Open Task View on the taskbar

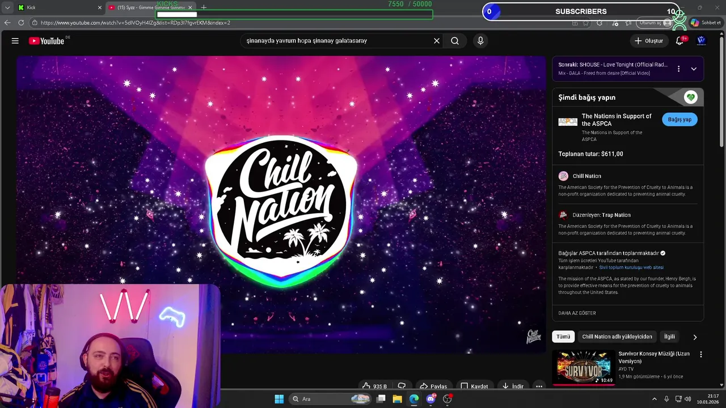pos(381,399)
